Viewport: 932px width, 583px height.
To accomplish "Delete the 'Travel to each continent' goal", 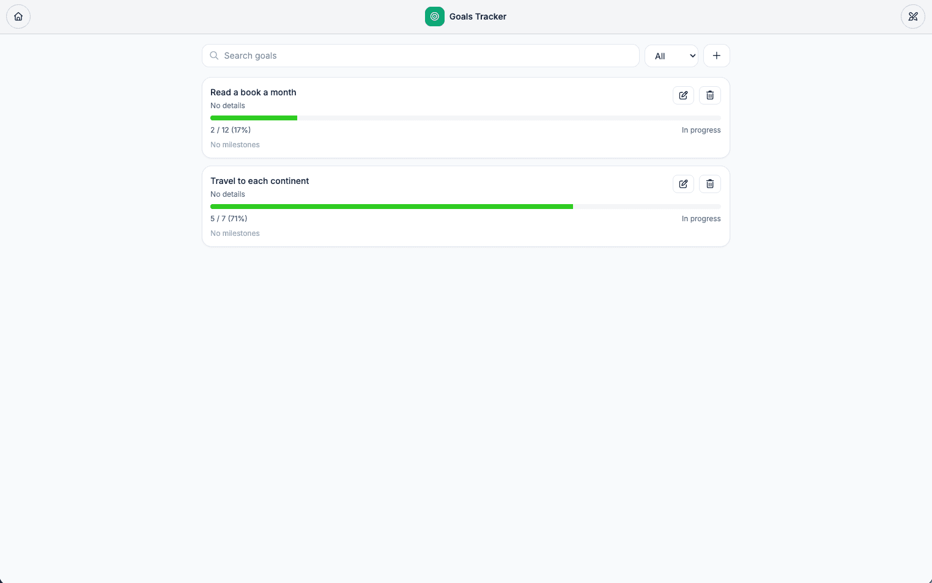I will tap(710, 184).
